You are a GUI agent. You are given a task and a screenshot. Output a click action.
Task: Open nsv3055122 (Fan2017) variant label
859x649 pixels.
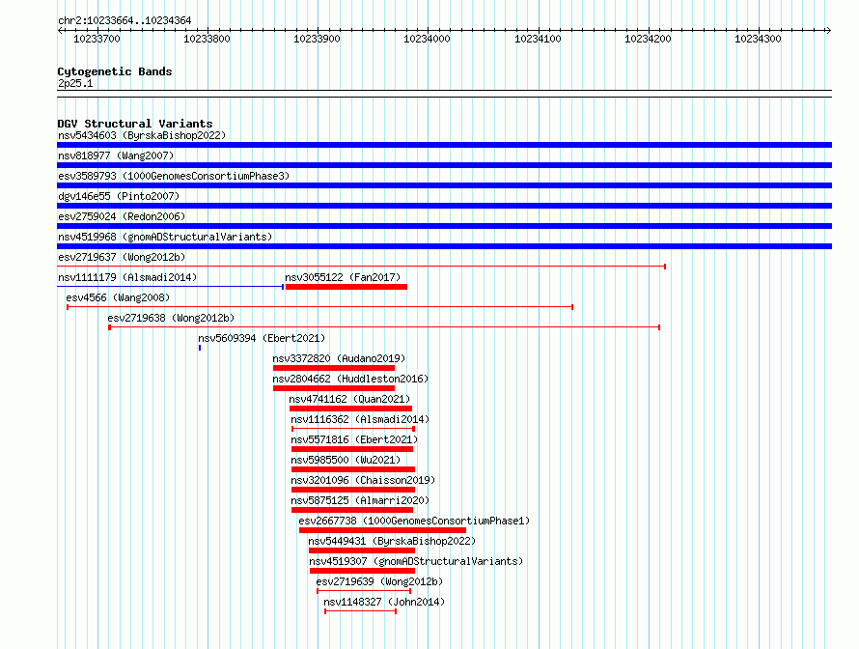pos(343,277)
